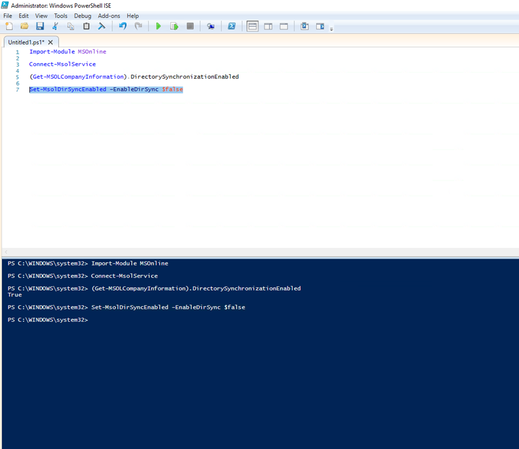Open the Add-ons menu
The image size is (519, 449).
click(x=109, y=16)
